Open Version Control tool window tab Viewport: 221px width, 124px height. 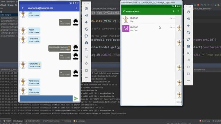pos(51,121)
